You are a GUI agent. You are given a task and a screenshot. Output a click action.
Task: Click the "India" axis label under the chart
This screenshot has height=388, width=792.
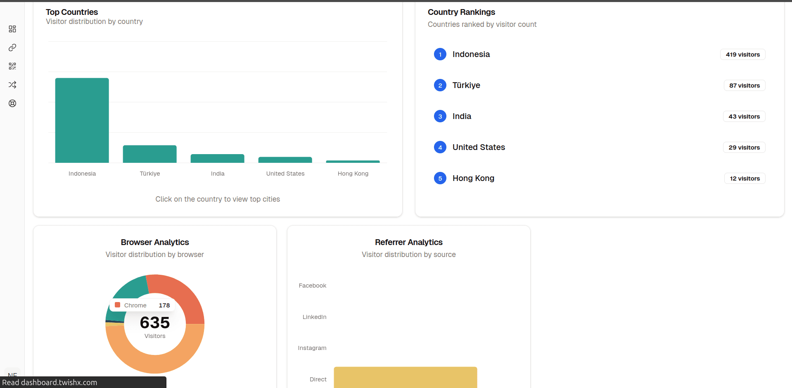tap(218, 174)
